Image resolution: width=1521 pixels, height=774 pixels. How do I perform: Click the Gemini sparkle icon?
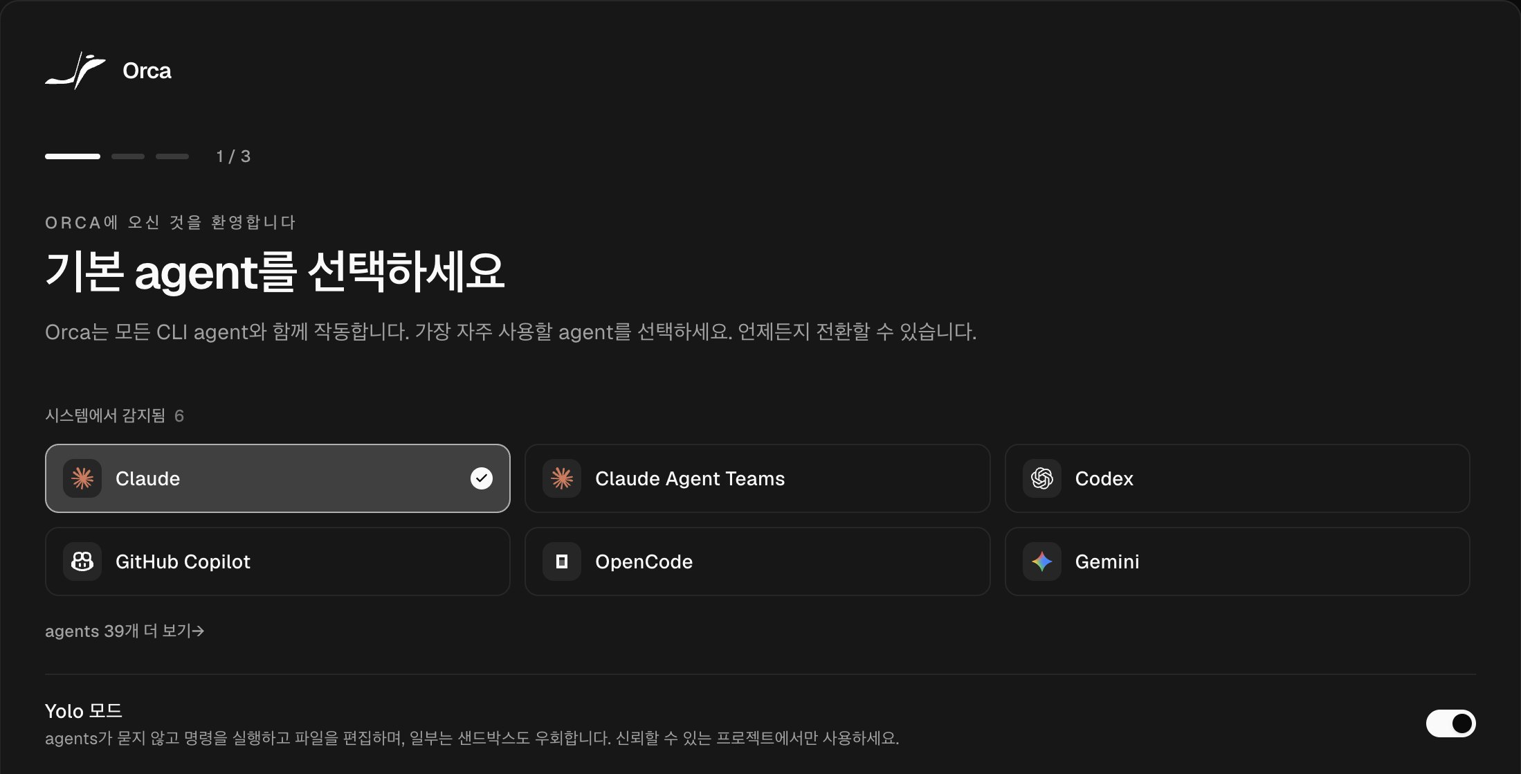point(1042,561)
